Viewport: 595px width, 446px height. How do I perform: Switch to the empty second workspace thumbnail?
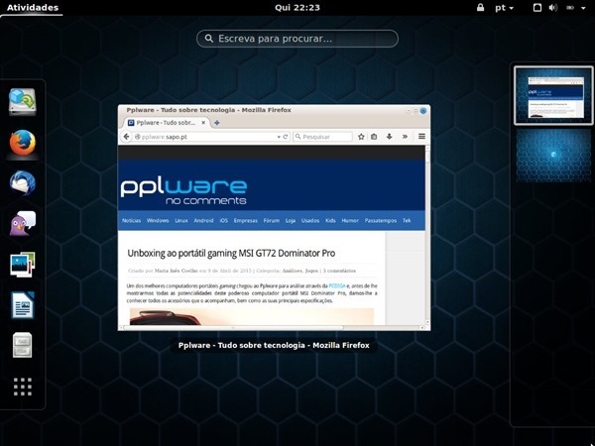(x=553, y=156)
